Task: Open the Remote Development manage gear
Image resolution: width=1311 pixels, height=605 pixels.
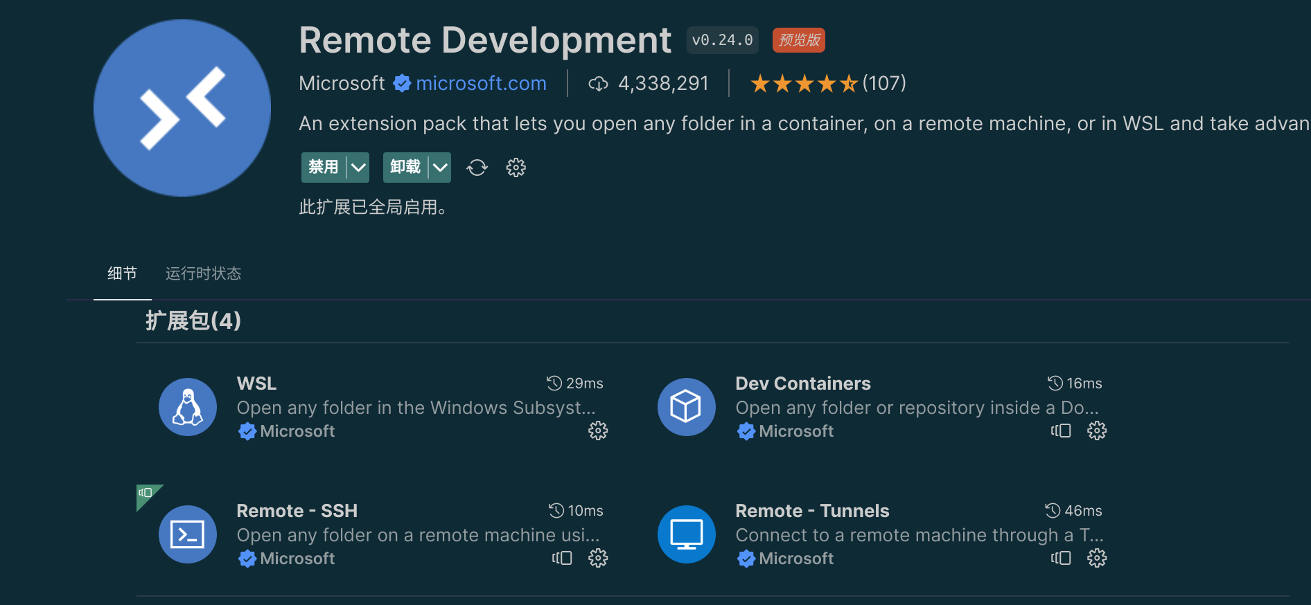Action: 516,168
